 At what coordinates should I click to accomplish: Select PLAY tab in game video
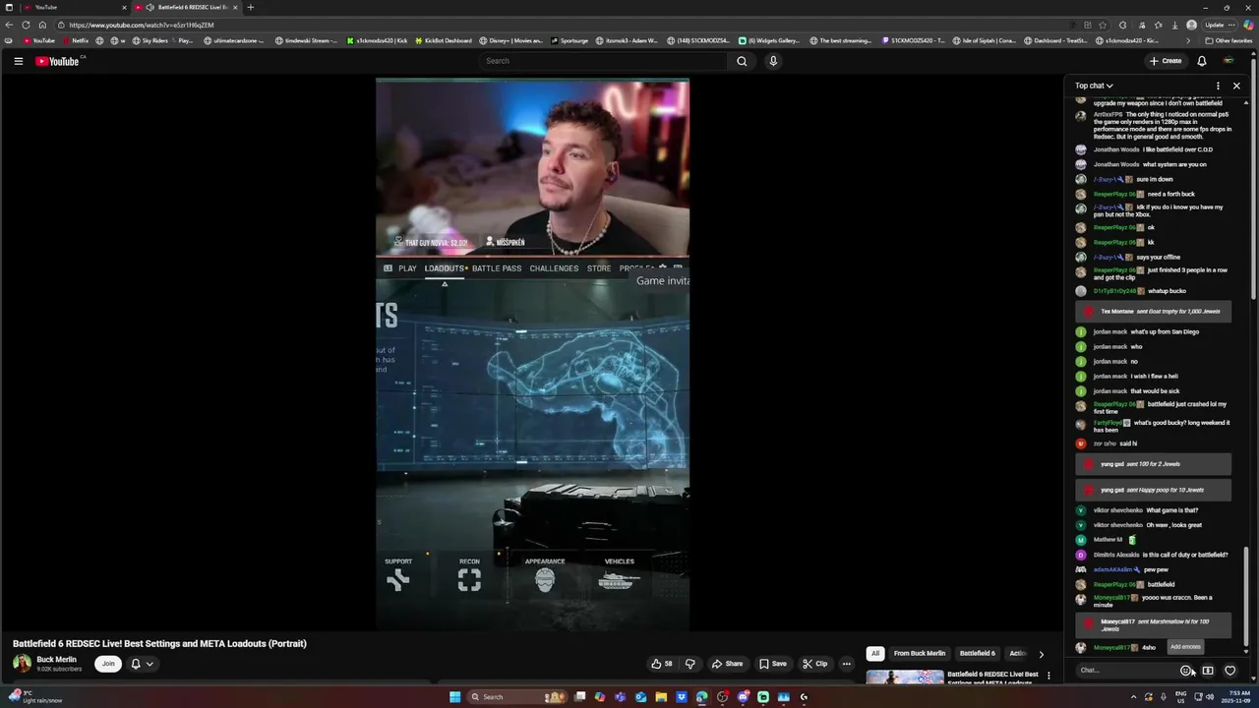tap(407, 268)
